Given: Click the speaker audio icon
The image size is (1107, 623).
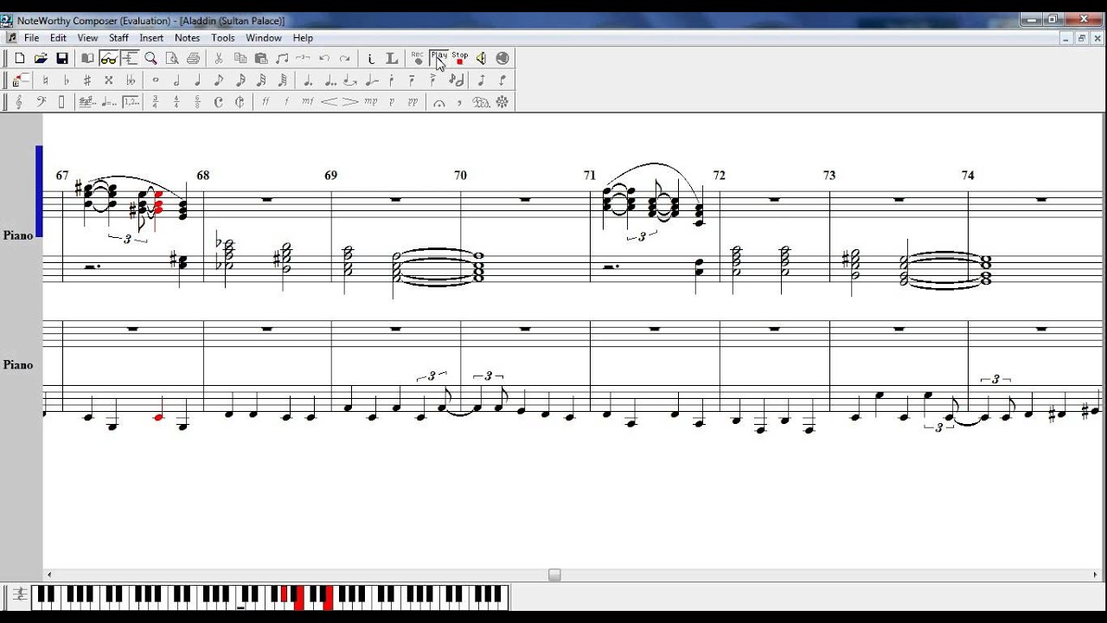Looking at the screenshot, I should [x=481, y=58].
